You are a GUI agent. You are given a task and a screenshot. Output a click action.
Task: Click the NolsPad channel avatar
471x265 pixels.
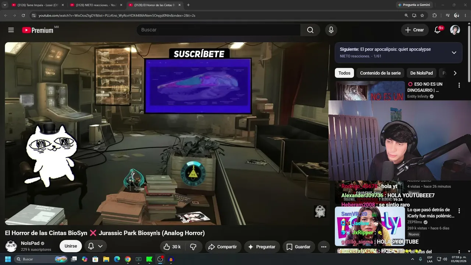tap(11, 246)
